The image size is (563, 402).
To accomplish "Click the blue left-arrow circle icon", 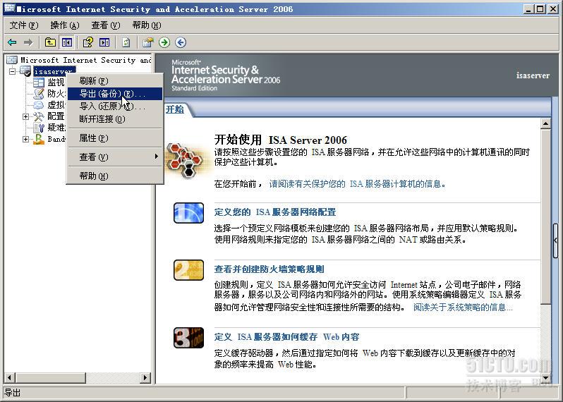I will click(181, 42).
